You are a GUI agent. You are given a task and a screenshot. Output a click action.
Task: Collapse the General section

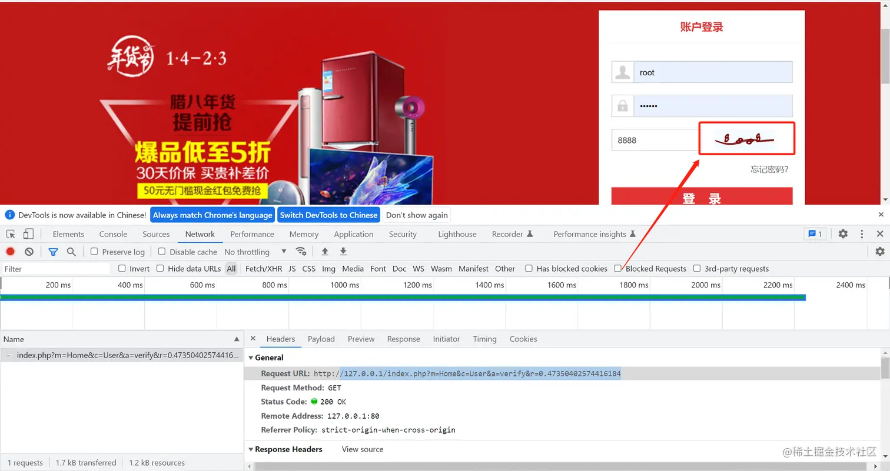pos(251,358)
